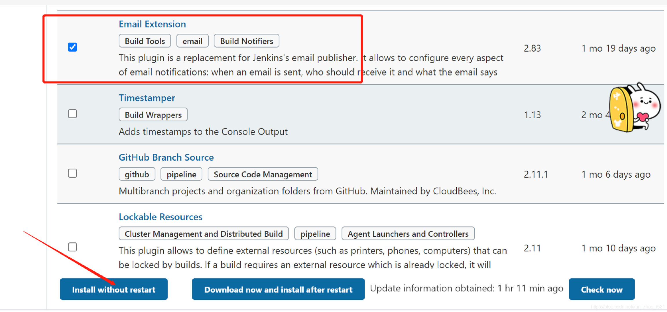Click 'Adds timestamps to the Console Output' description
667x312 pixels.
click(x=203, y=132)
